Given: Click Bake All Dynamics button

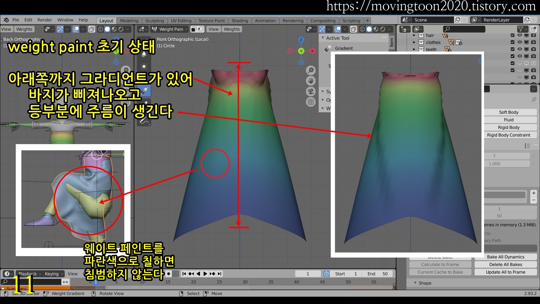Looking at the screenshot, I should 505,257.
